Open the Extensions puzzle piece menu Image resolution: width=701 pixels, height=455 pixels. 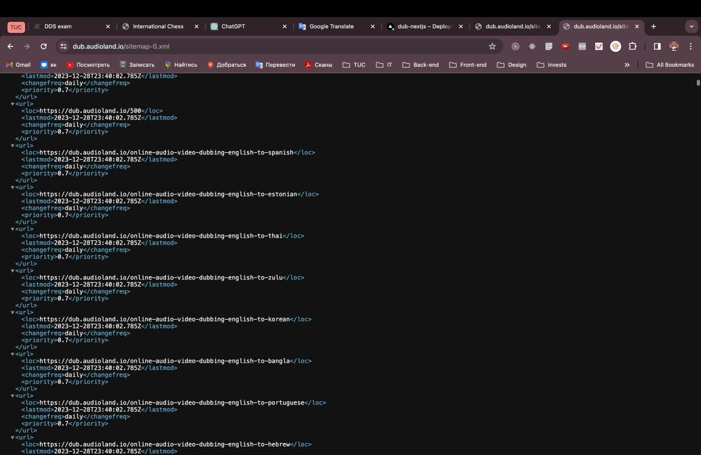[x=633, y=47]
